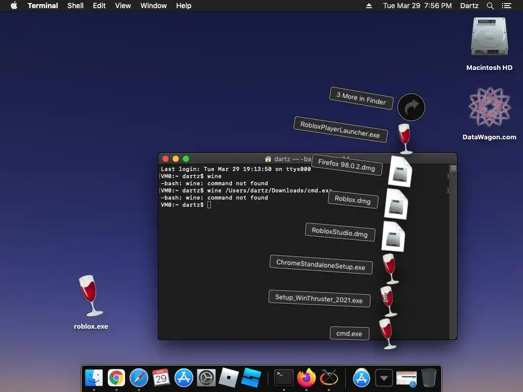The width and height of the screenshot is (523, 392).
Task: Launch Roblox Studio from the Dock
Action: (x=251, y=378)
